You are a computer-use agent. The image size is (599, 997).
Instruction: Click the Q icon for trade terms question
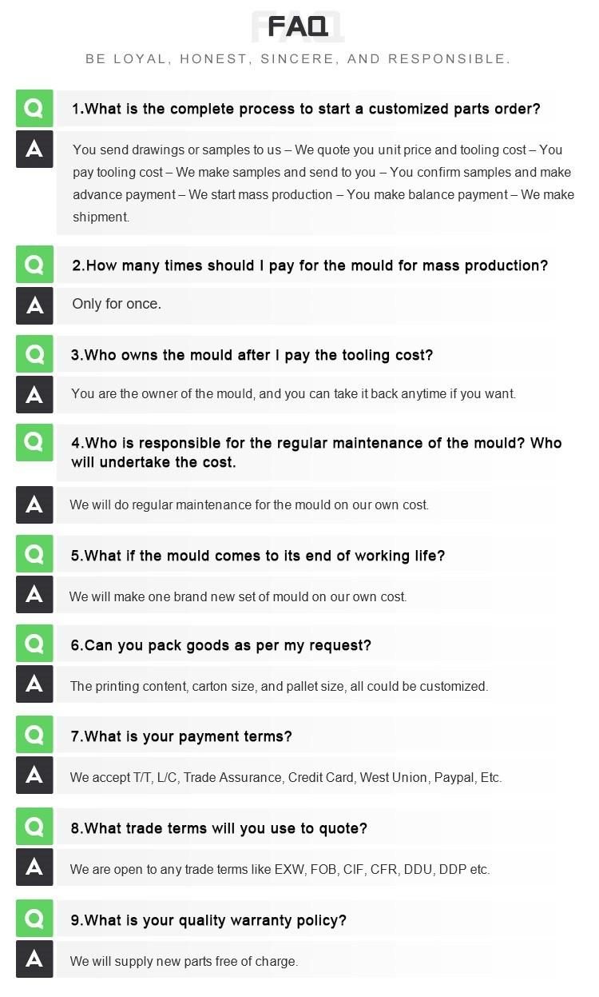coord(34,827)
